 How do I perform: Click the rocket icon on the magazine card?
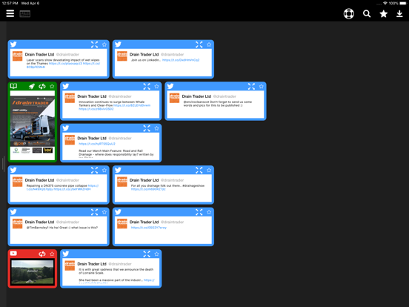[x=32, y=86]
